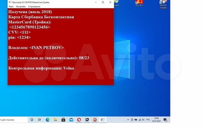Click the viewer window title icon
This screenshot has height=128, width=205.
(10, 2)
